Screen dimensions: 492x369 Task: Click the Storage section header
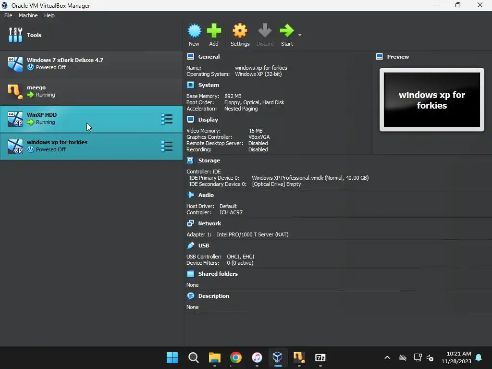click(x=209, y=160)
